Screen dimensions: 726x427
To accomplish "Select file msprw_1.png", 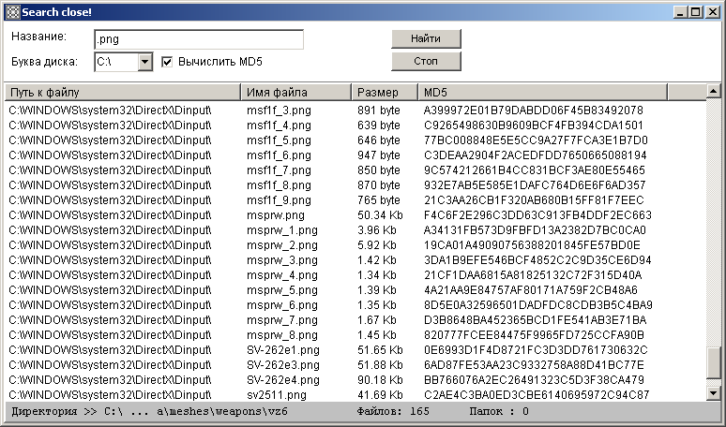I will pyautogui.click(x=282, y=230).
